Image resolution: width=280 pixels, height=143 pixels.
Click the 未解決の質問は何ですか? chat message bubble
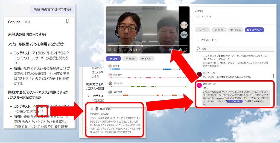click(52, 10)
